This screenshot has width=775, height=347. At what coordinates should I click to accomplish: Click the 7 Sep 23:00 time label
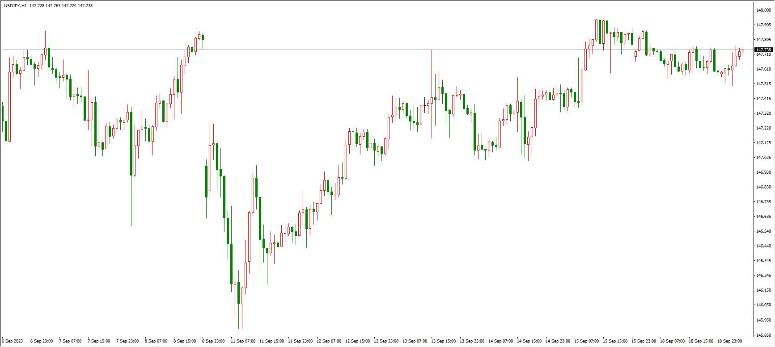click(x=127, y=341)
